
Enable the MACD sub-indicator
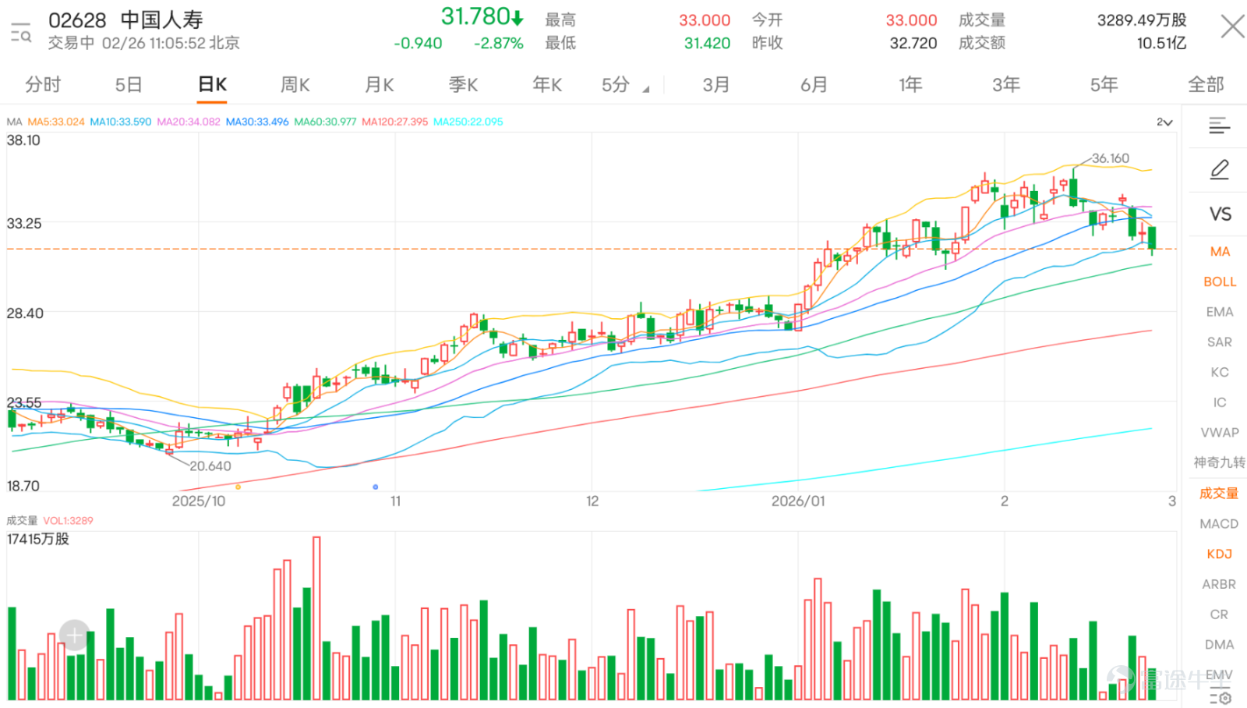click(1220, 524)
